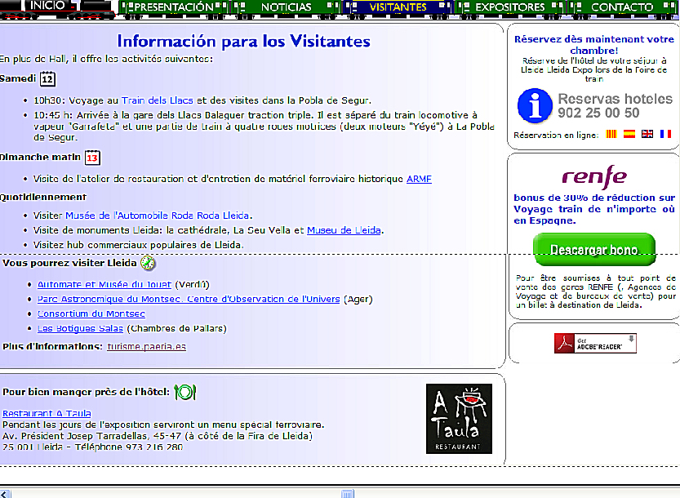Viewport: 680px width, 498px height.
Task: Choose French flag for online reservation
Action: (x=665, y=134)
